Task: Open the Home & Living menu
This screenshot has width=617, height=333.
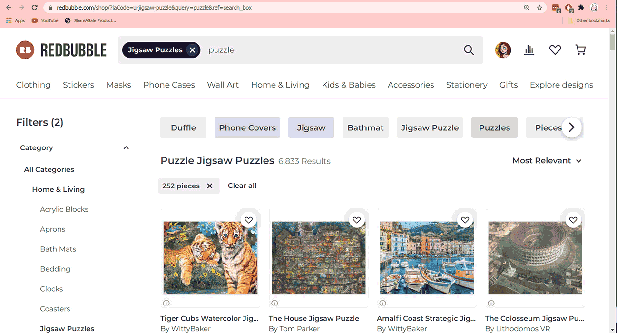Action: coord(280,85)
